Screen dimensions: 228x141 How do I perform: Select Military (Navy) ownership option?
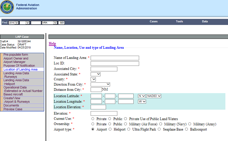tap(161, 124)
